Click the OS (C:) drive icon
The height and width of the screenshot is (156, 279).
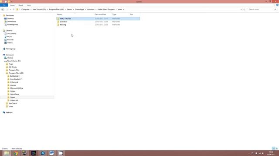[6, 58]
